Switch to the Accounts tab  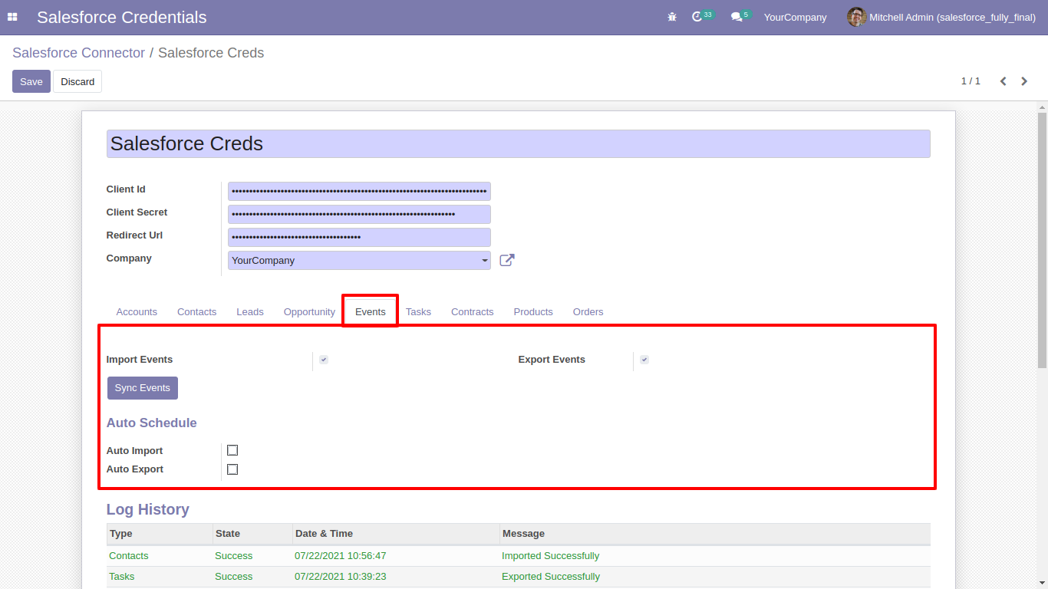[x=137, y=312]
